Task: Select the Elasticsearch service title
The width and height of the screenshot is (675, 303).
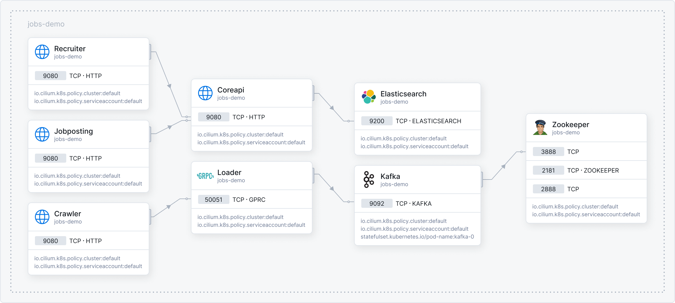Action: [x=403, y=94]
